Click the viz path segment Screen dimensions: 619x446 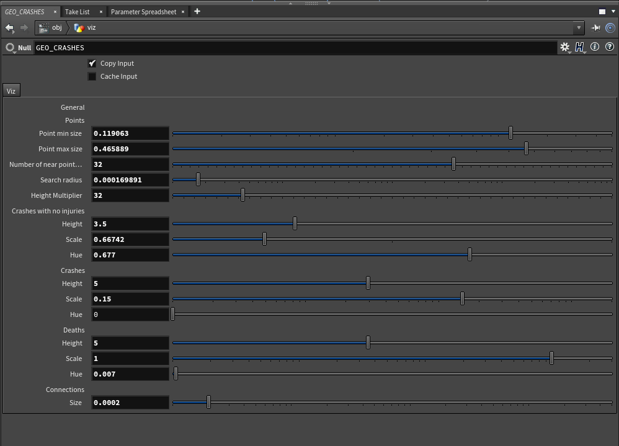(92, 28)
